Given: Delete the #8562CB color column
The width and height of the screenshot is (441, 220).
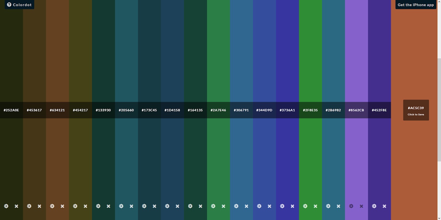Looking at the screenshot, I should click(x=362, y=206).
